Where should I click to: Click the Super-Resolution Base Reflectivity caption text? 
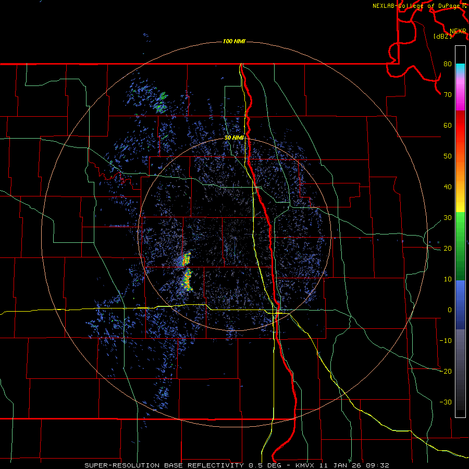(237, 465)
